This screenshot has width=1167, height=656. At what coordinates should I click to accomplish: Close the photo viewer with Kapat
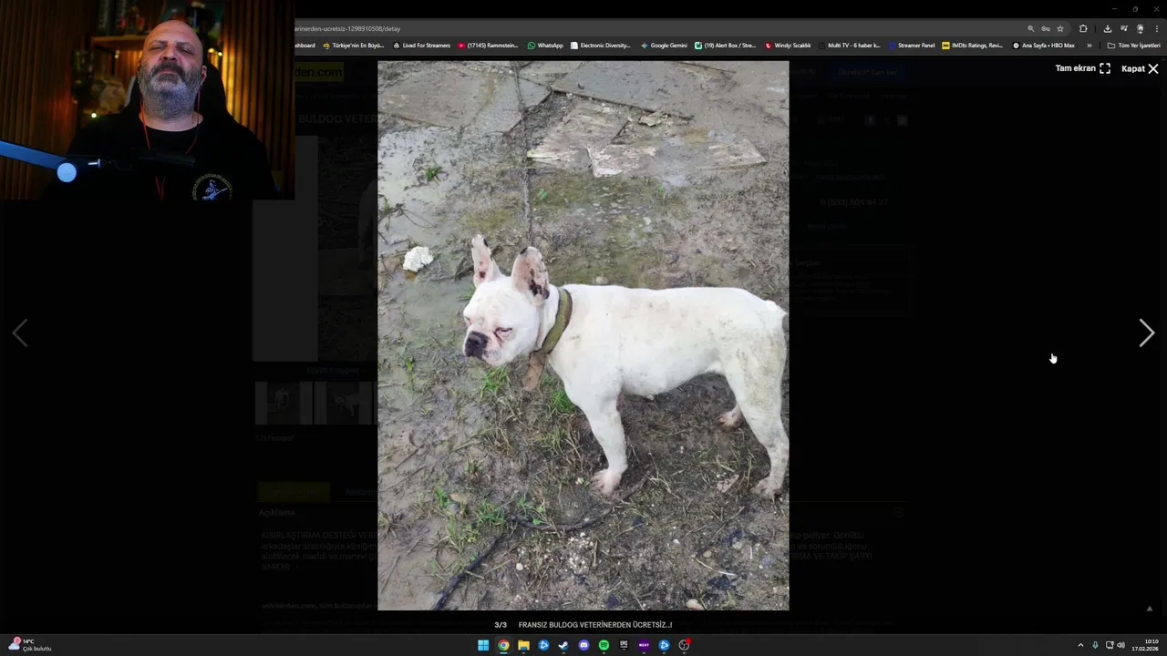[x=1140, y=68]
